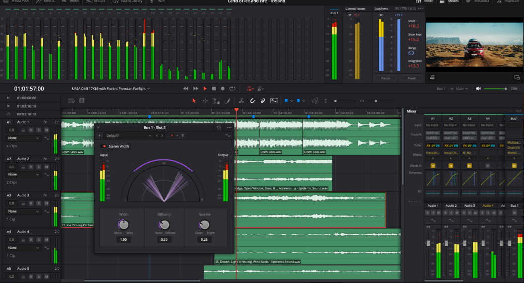This screenshot has height=283, width=524.
Task: Open the Default* preset dropdown
Action: [127, 135]
